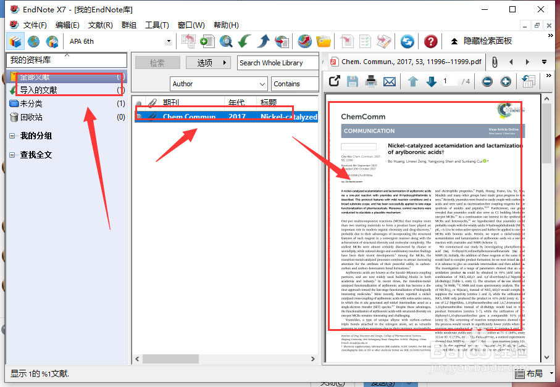
Task: Click the blue Export arrow icon
Action: pyautogui.click(x=263, y=41)
